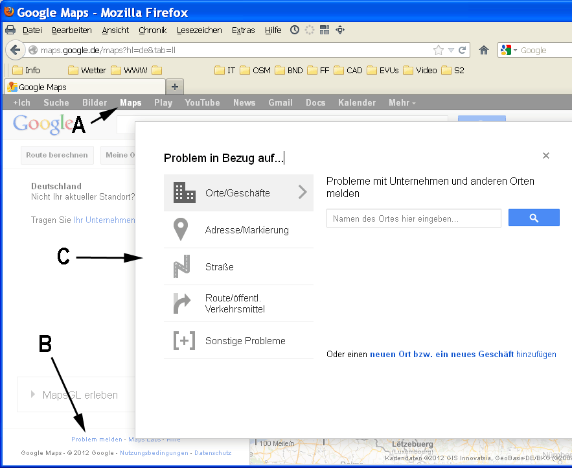The height and width of the screenshot is (468, 572).
Task: Open the WWW bookmark folder
Action: pyautogui.click(x=129, y=70)
